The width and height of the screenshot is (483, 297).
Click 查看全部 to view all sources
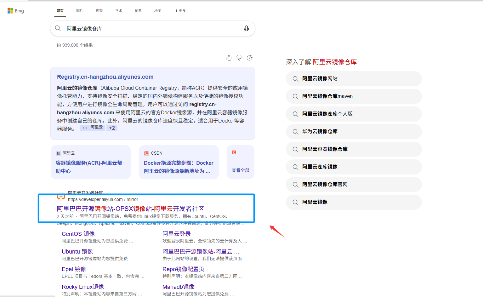(x=241, y=170)
